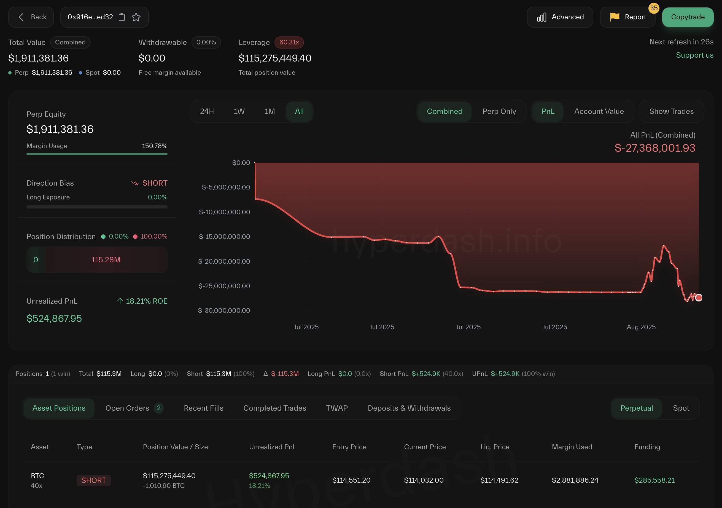The width and height of the screenshot is (722, 508).
Task: Switch chart to Combined mode
Action: point(445,111)
